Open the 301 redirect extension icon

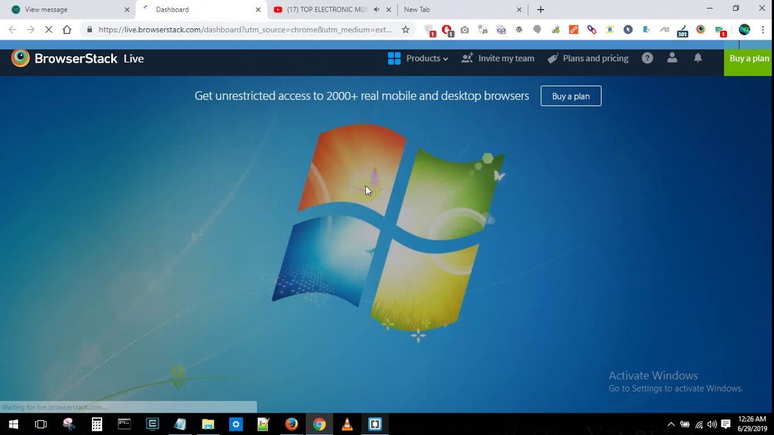(x=682, y=30)
